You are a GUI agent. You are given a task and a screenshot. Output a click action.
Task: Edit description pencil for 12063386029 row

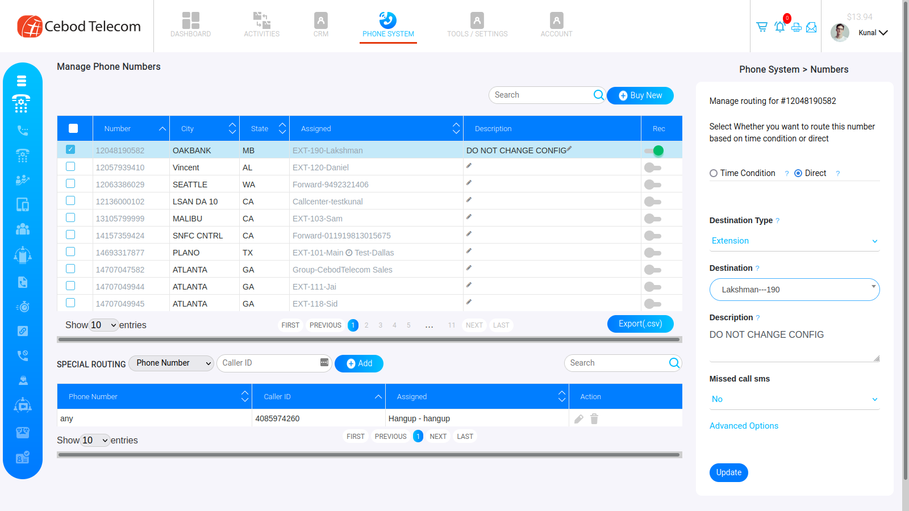[x=469, y=183]
